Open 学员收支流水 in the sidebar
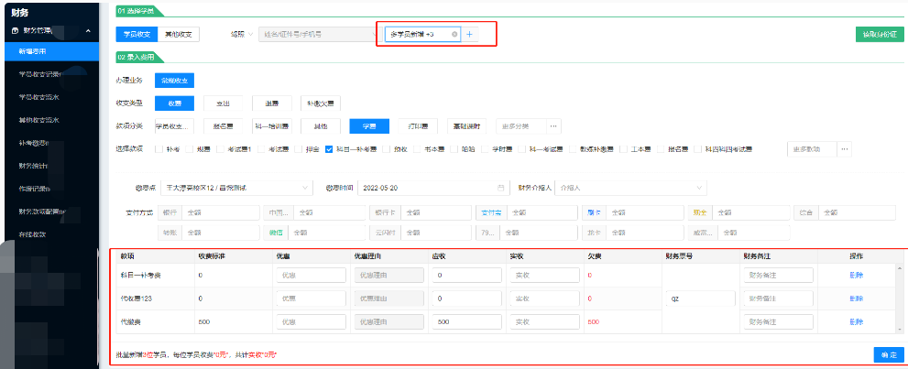The height and width of the screenshot is (369, 908). pos(39,96)
